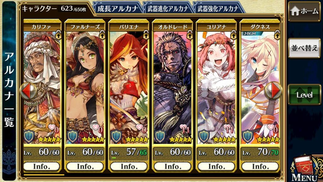
Task: Switch to the 成長アルカナ tab
Action: tap(118, 9)
